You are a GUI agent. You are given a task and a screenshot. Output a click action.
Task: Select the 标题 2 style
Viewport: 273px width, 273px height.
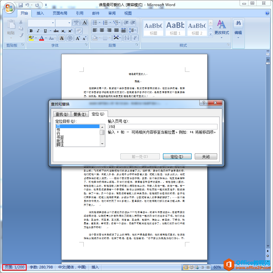pyautogui.click(x=197, y=28)
